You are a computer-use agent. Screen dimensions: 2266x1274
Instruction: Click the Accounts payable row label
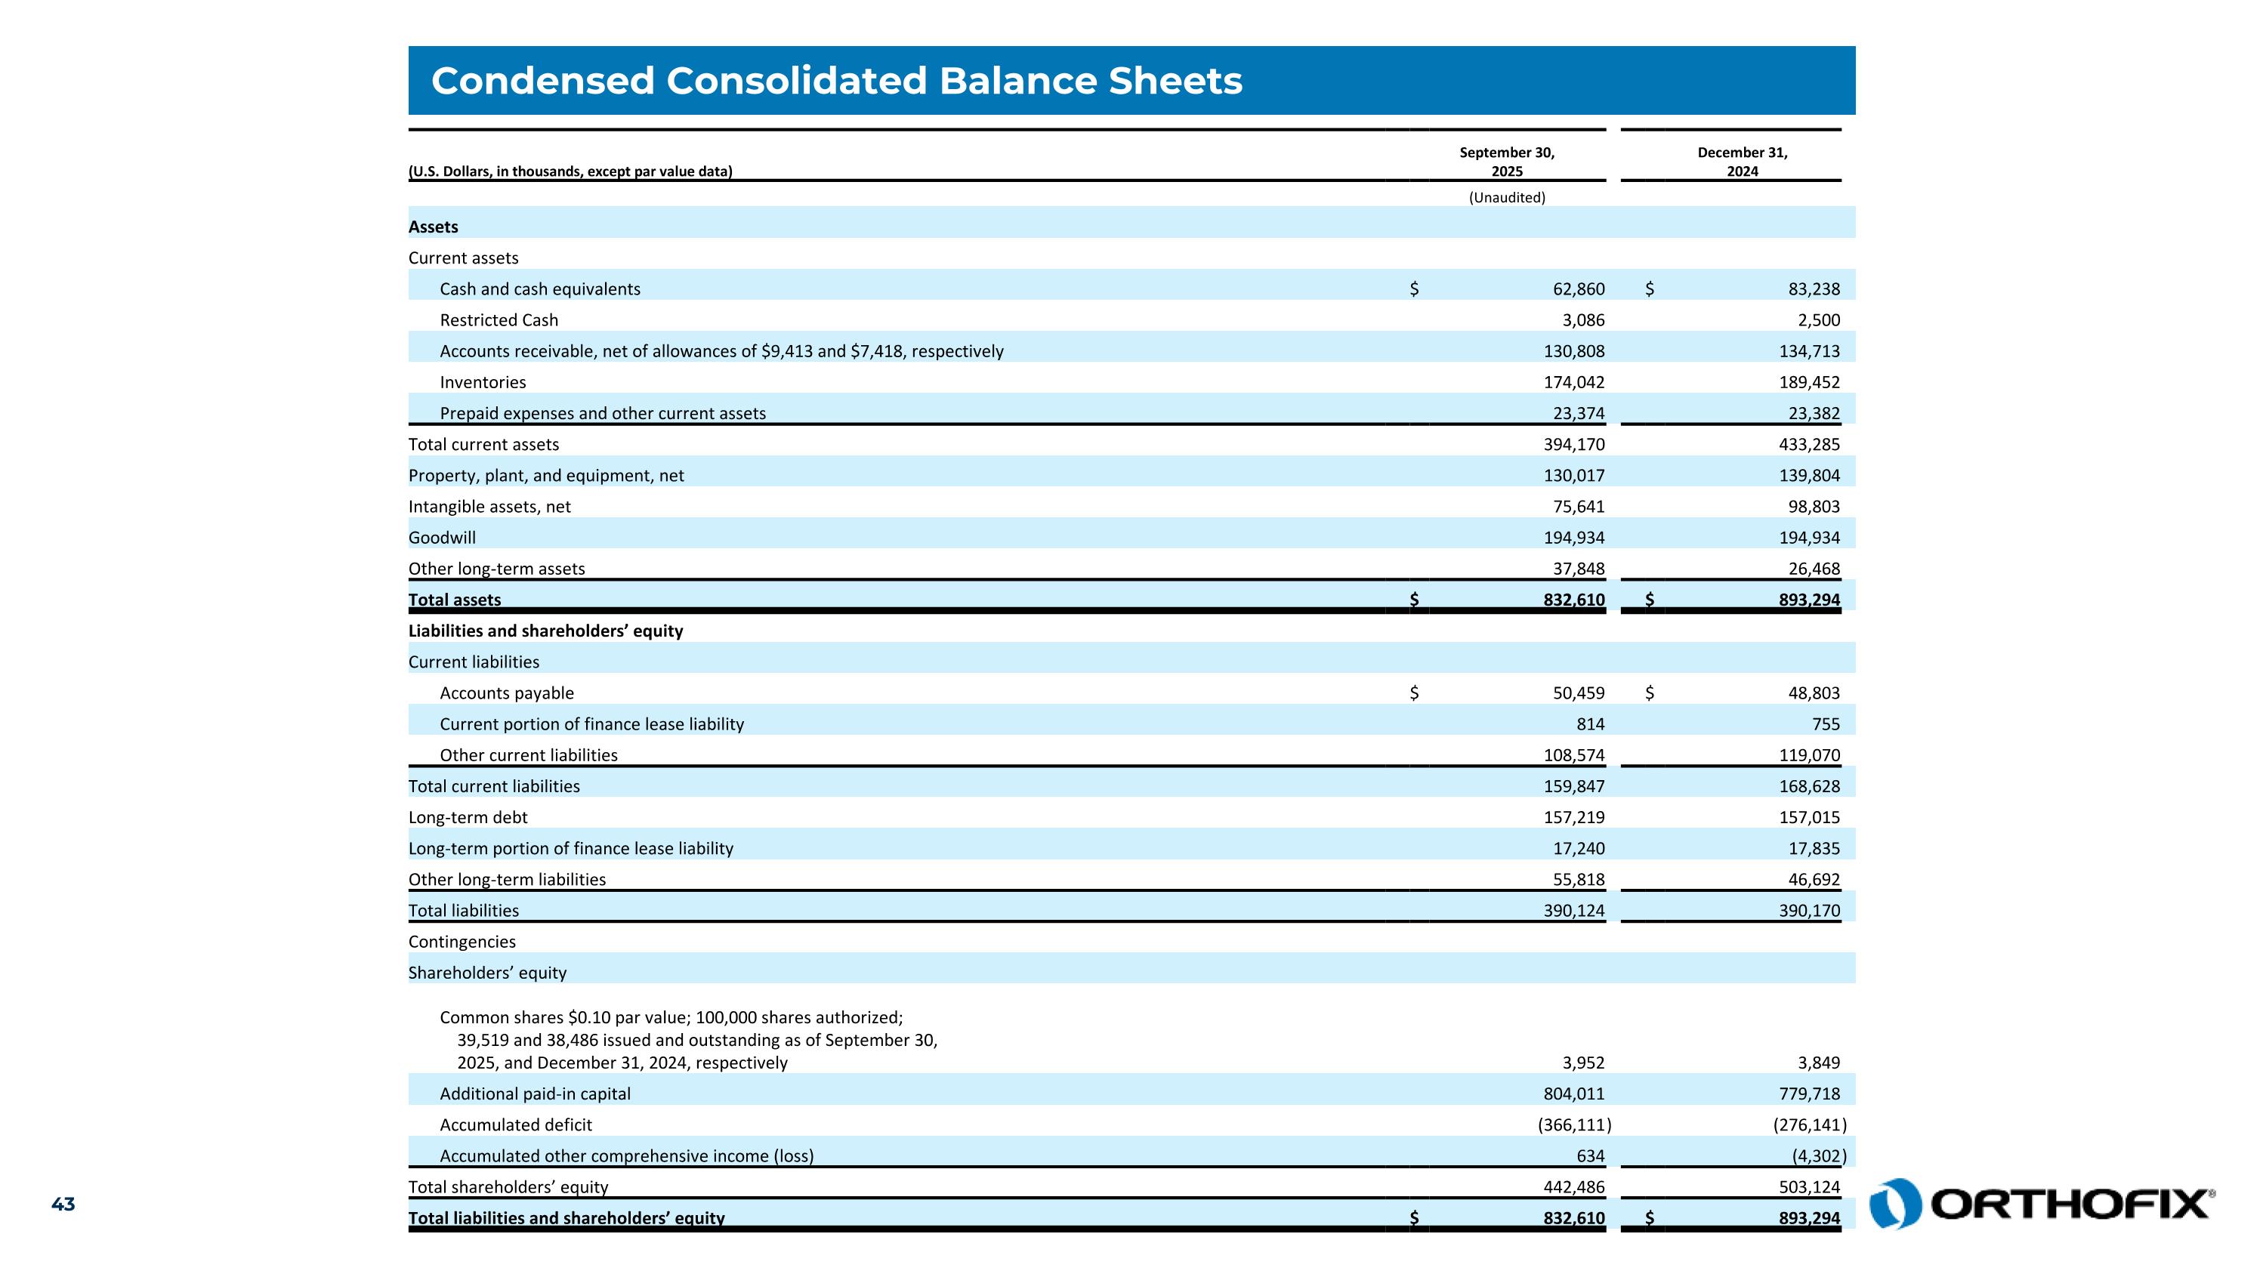click(x=507, y=693)
